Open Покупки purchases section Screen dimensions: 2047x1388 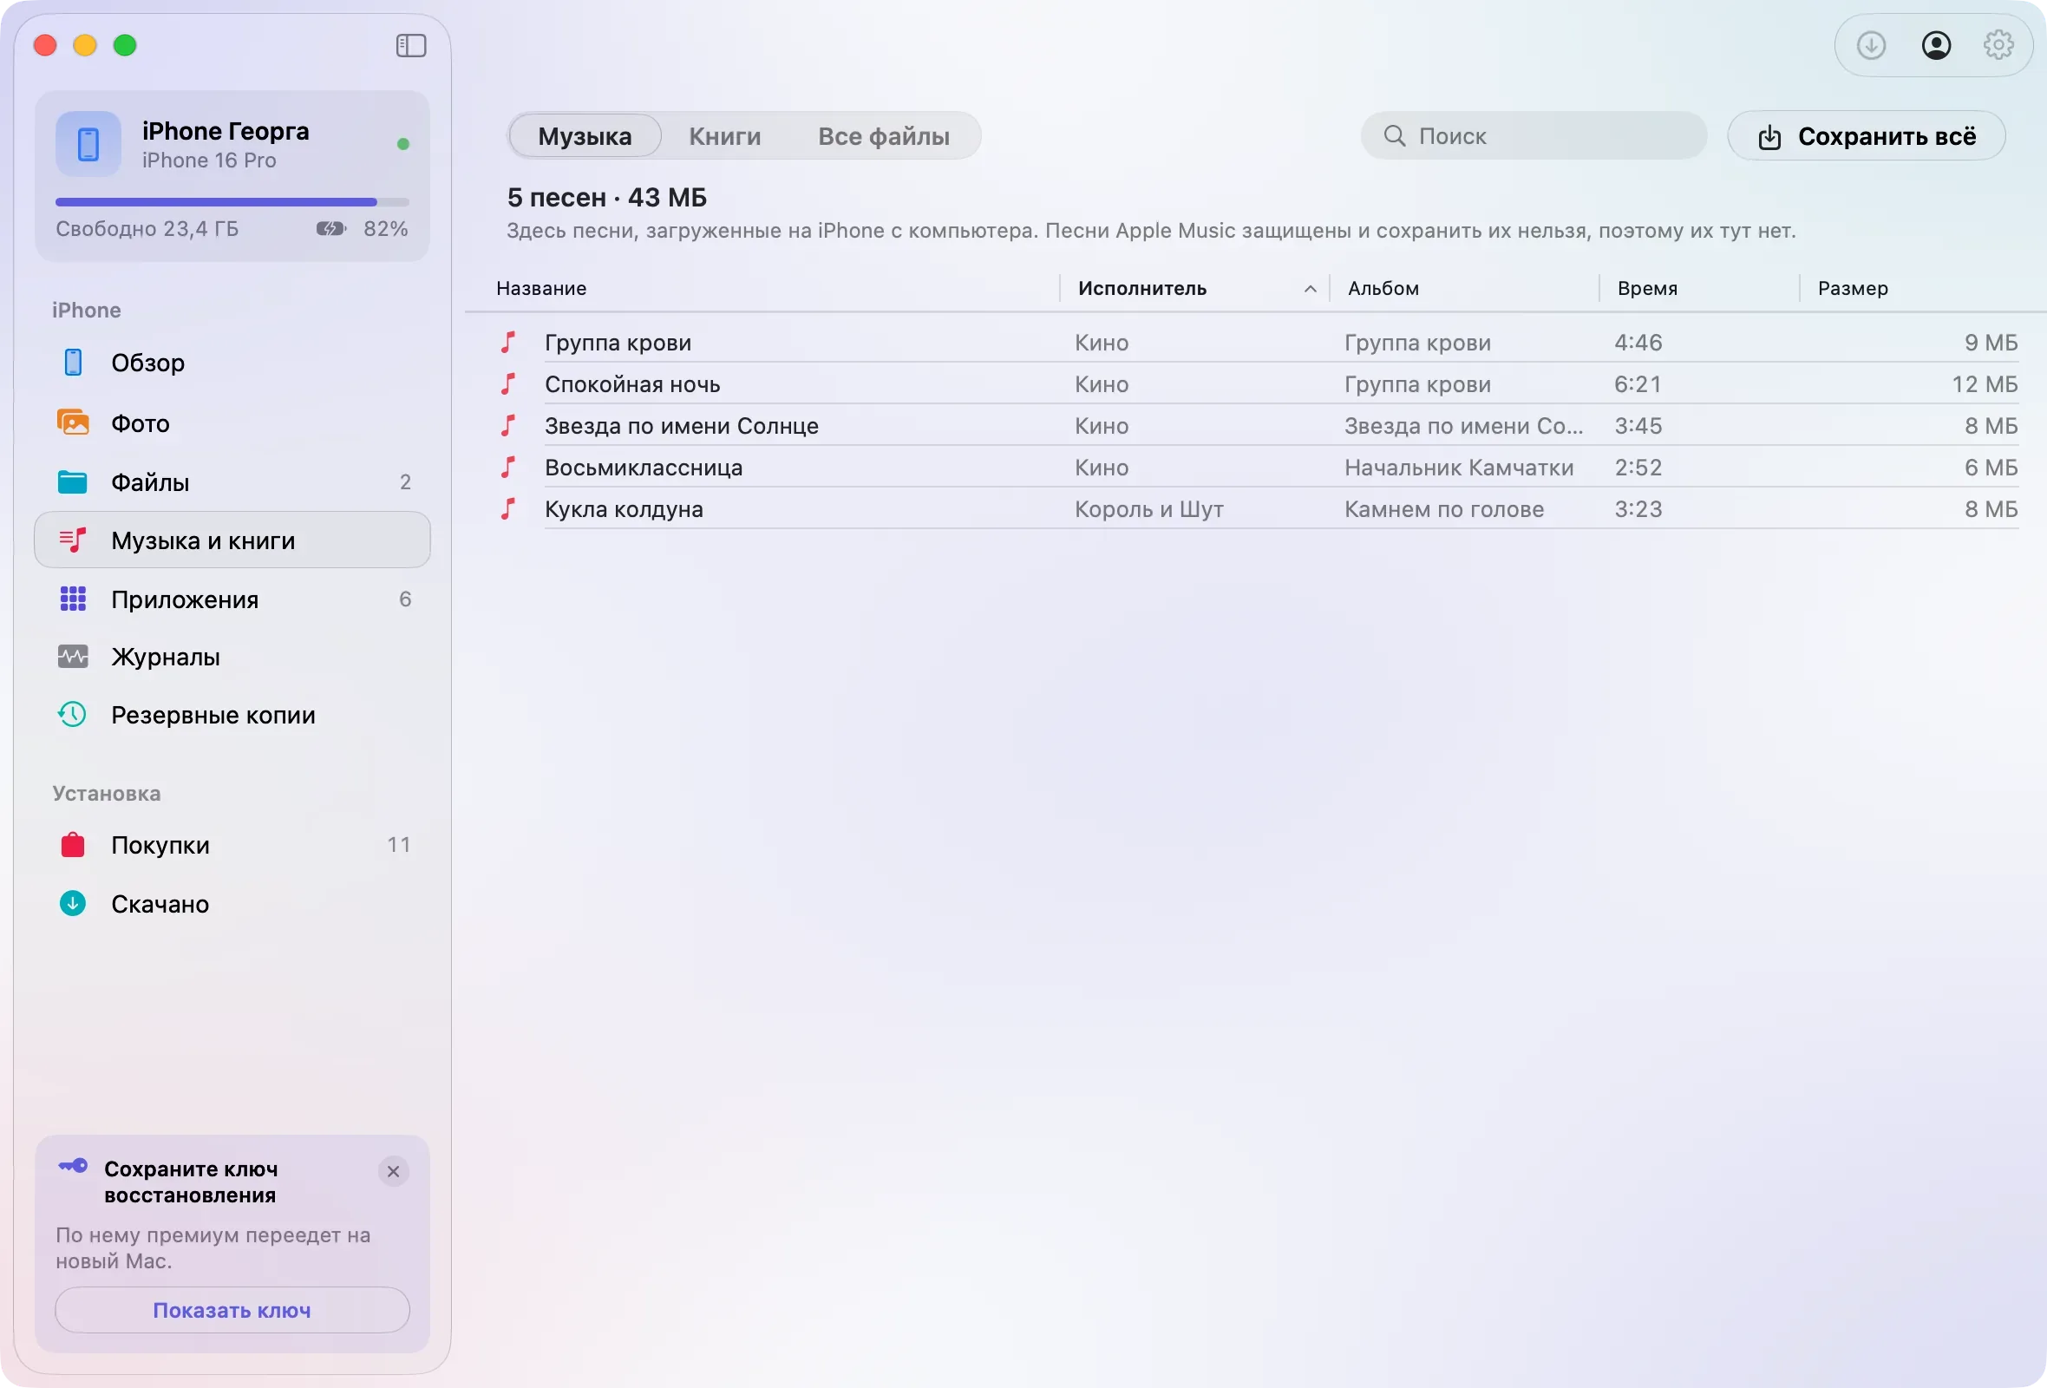(x=232, y=846)
